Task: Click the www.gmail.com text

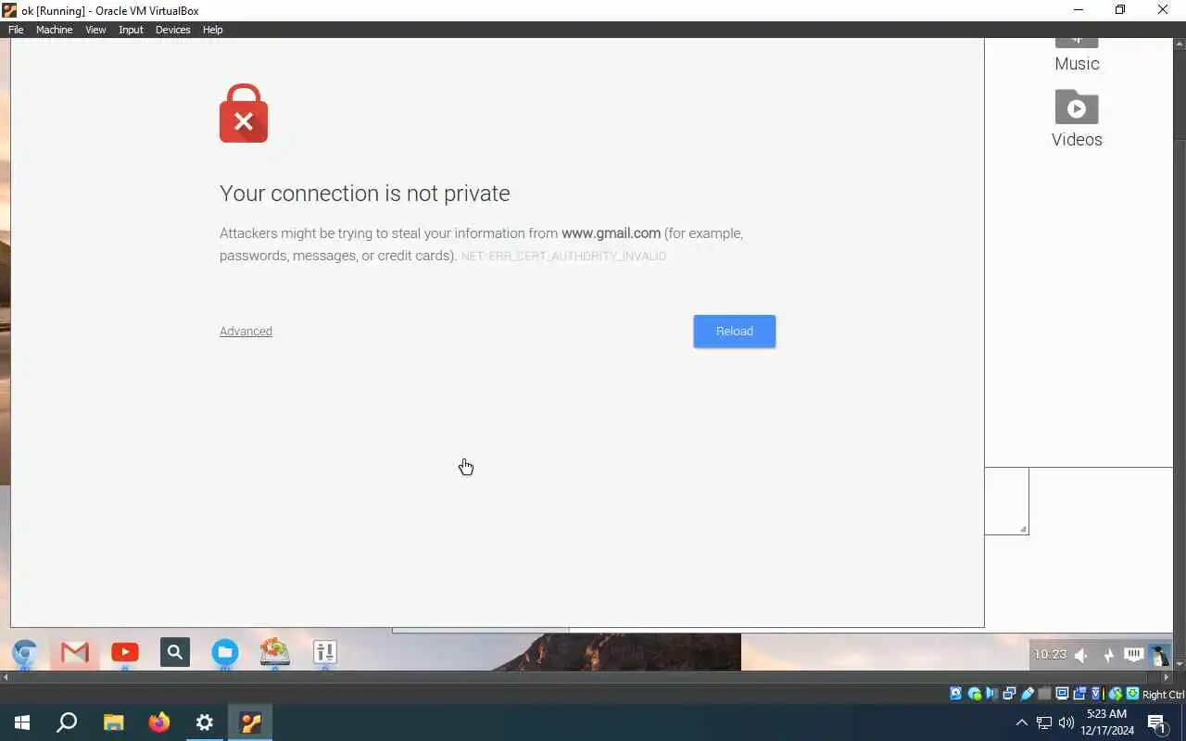Action: [x=611, y=233]
